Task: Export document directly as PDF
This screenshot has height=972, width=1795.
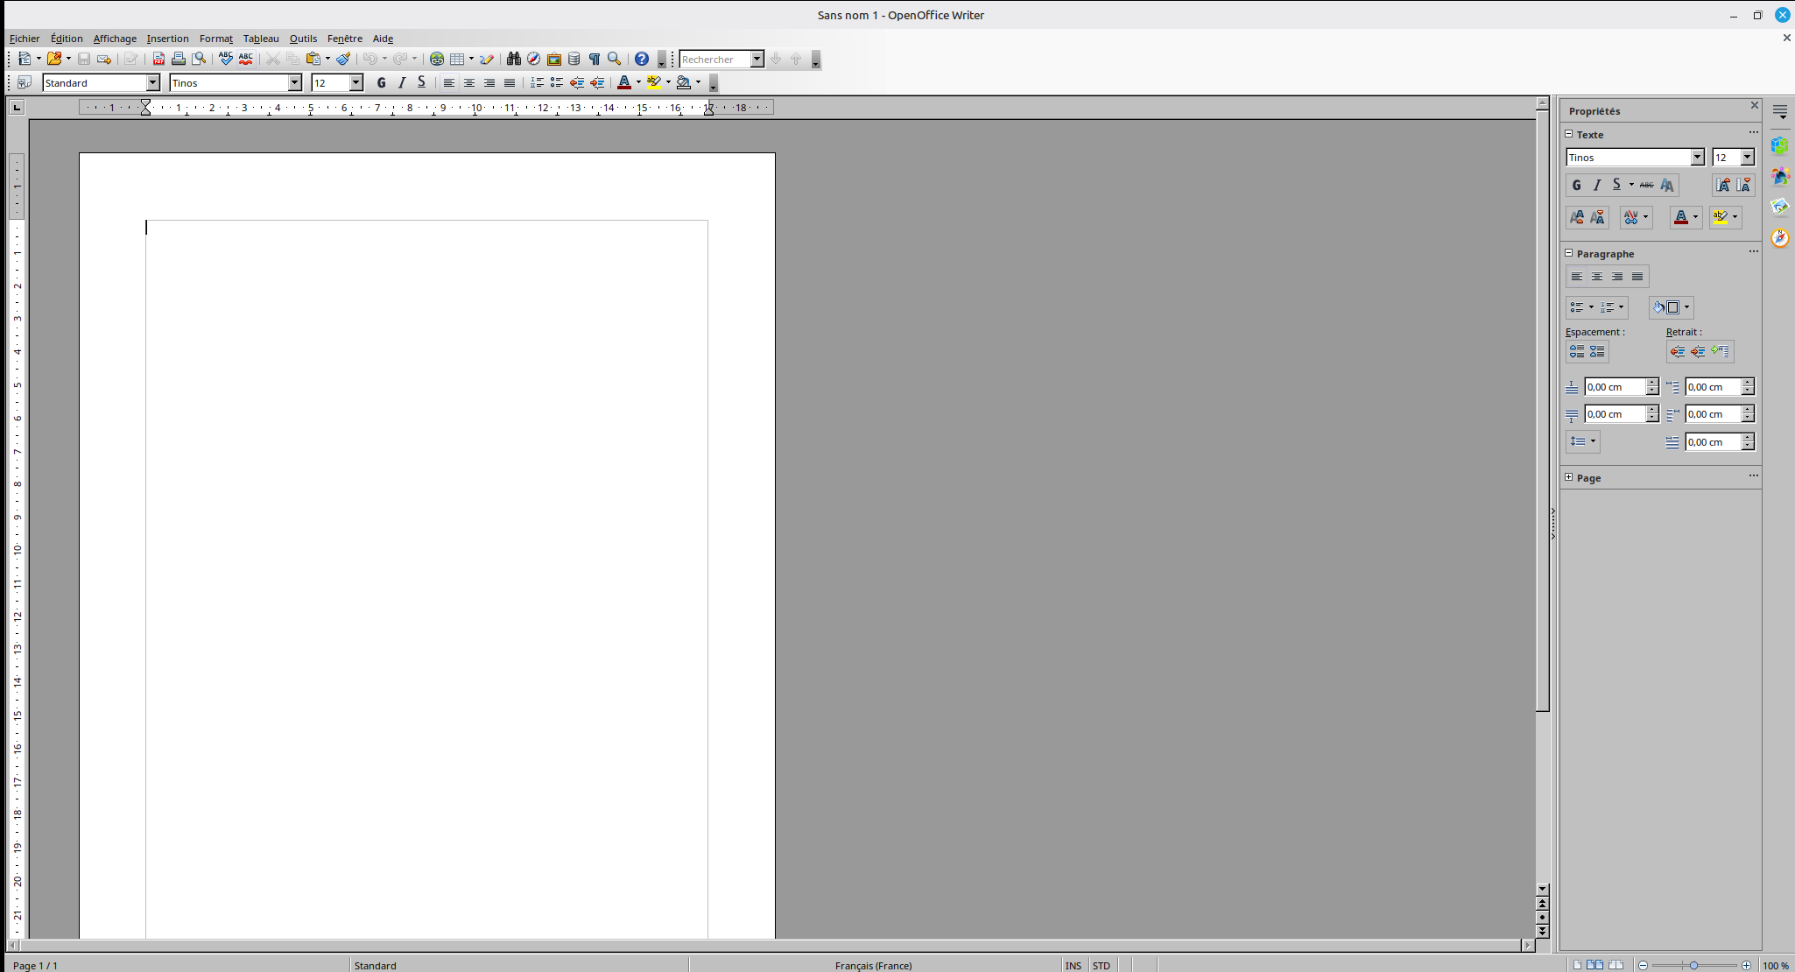Action: point(158,59)
